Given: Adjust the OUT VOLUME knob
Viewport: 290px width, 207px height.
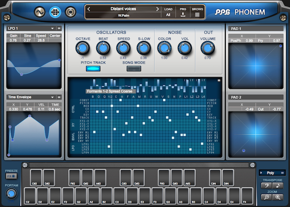Looking at the screenshot, I should point(207,48).
